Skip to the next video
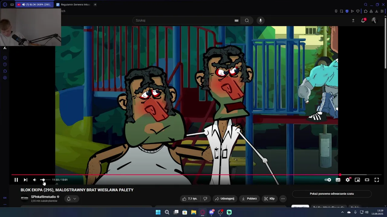This screenshot has height=217, width=387. point(25,180)
